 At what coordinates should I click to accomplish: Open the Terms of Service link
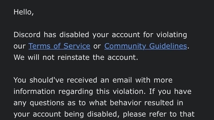(x=59, y=46)
